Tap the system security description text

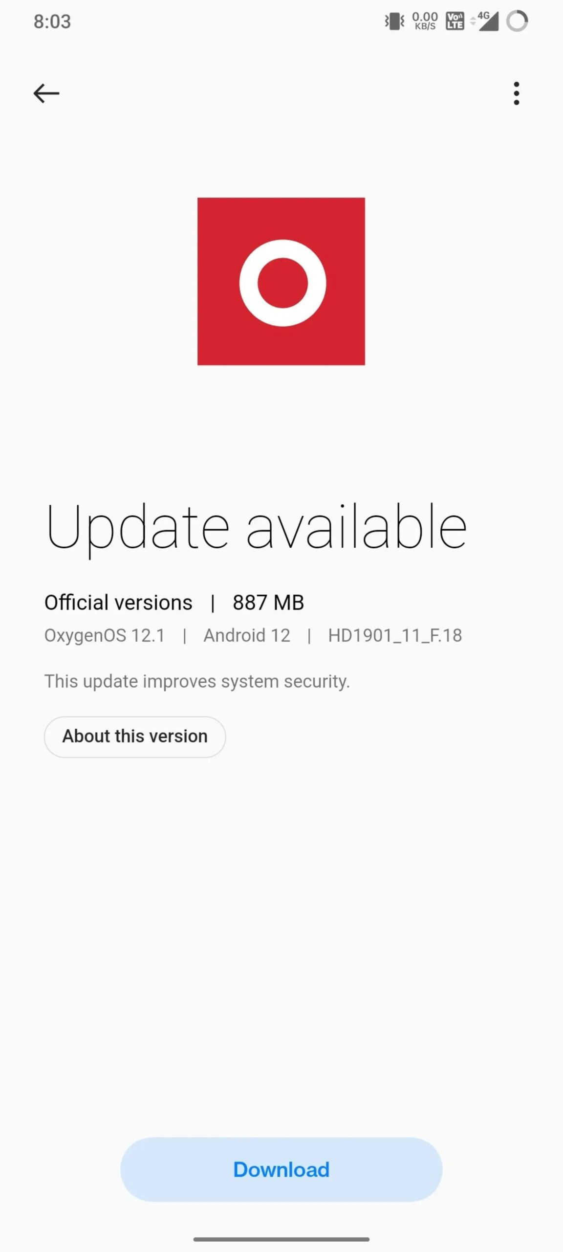197,681
